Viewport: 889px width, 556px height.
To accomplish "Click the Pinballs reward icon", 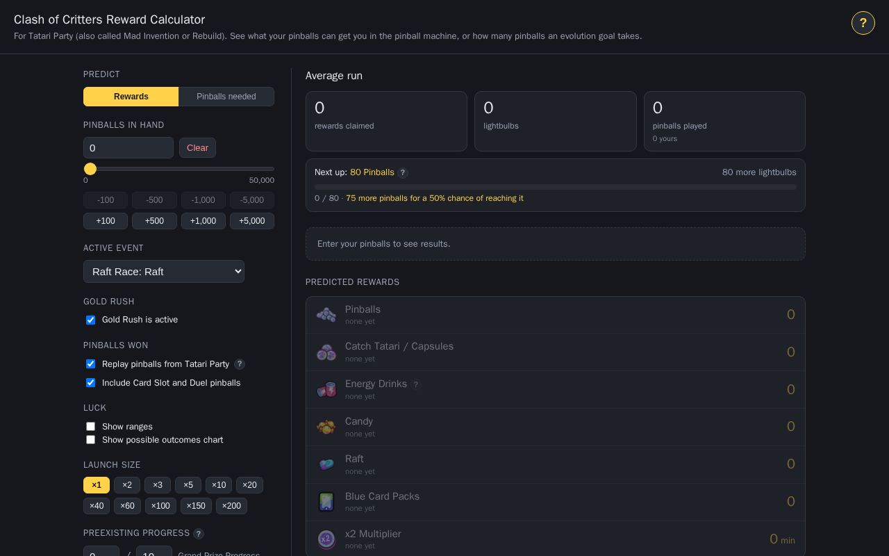I will pos(326,315).
